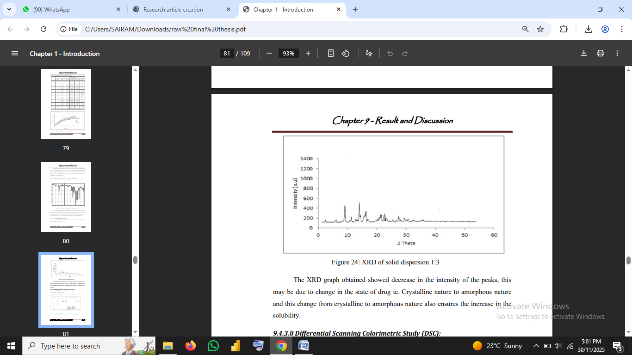Click the zoom out minus icon
632x355 pixels.
point(269,54)
